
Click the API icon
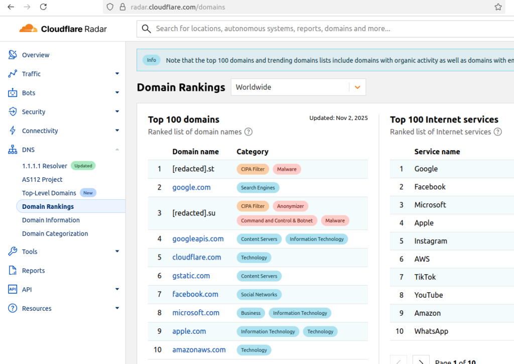coord(12,289)
